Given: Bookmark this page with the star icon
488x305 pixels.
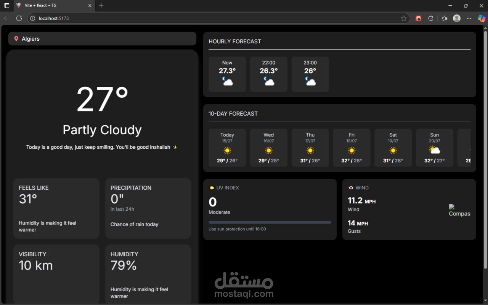Looking at the screenshot, I should click(x=404, y=18).
